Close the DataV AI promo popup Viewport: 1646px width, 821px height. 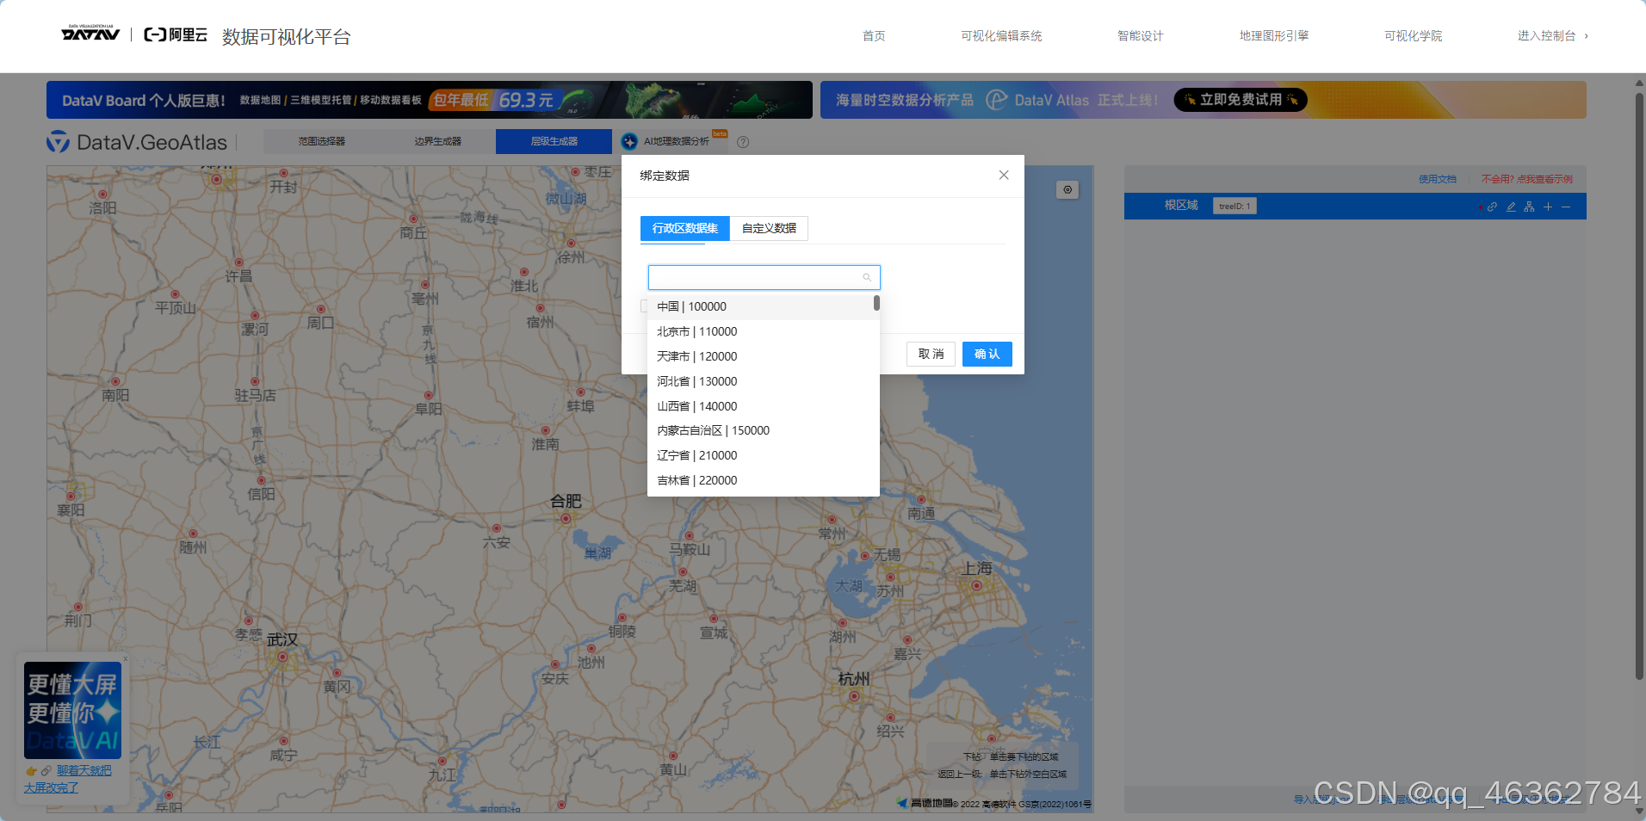125,658
